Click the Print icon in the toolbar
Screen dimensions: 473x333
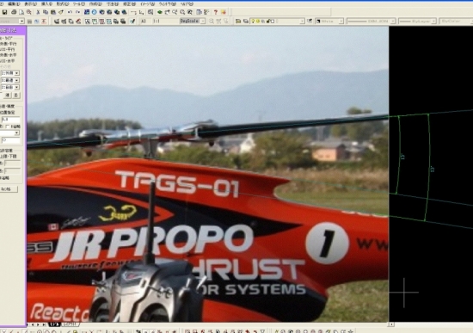click(x=14, y=12)
